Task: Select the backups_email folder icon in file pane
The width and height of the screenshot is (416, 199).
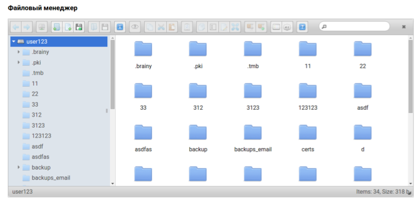Action: pyautogui.click(x=253, y=132)
